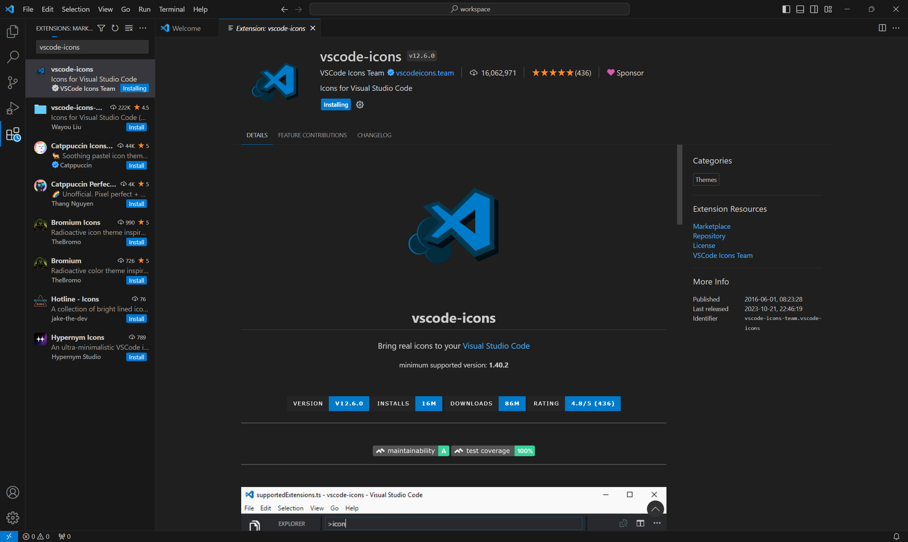Click the workspace command center search box
The image size is (908, 542).
click(469, 9)
